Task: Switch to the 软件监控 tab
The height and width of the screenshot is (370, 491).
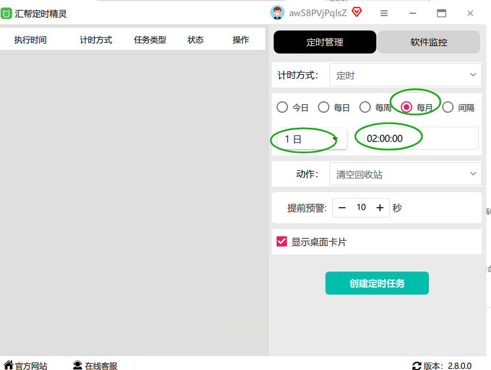Action: pos(429,42)
